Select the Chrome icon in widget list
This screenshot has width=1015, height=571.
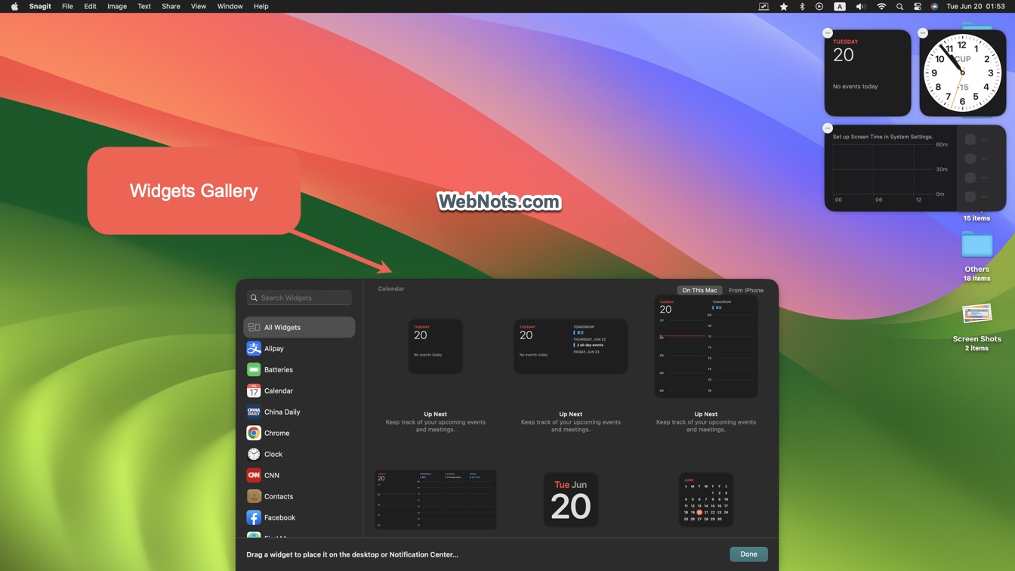[254, 433]
